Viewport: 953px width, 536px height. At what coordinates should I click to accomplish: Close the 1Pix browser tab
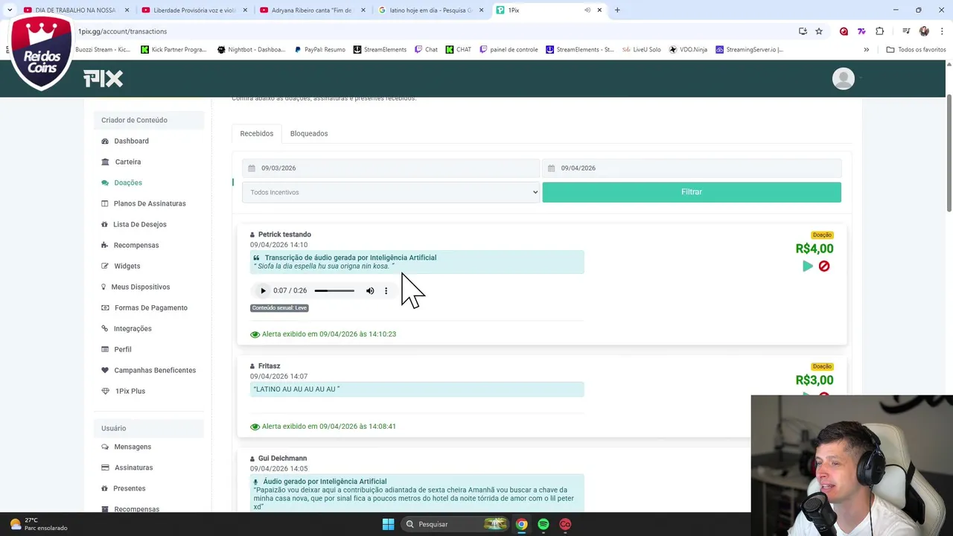point(599,10)
